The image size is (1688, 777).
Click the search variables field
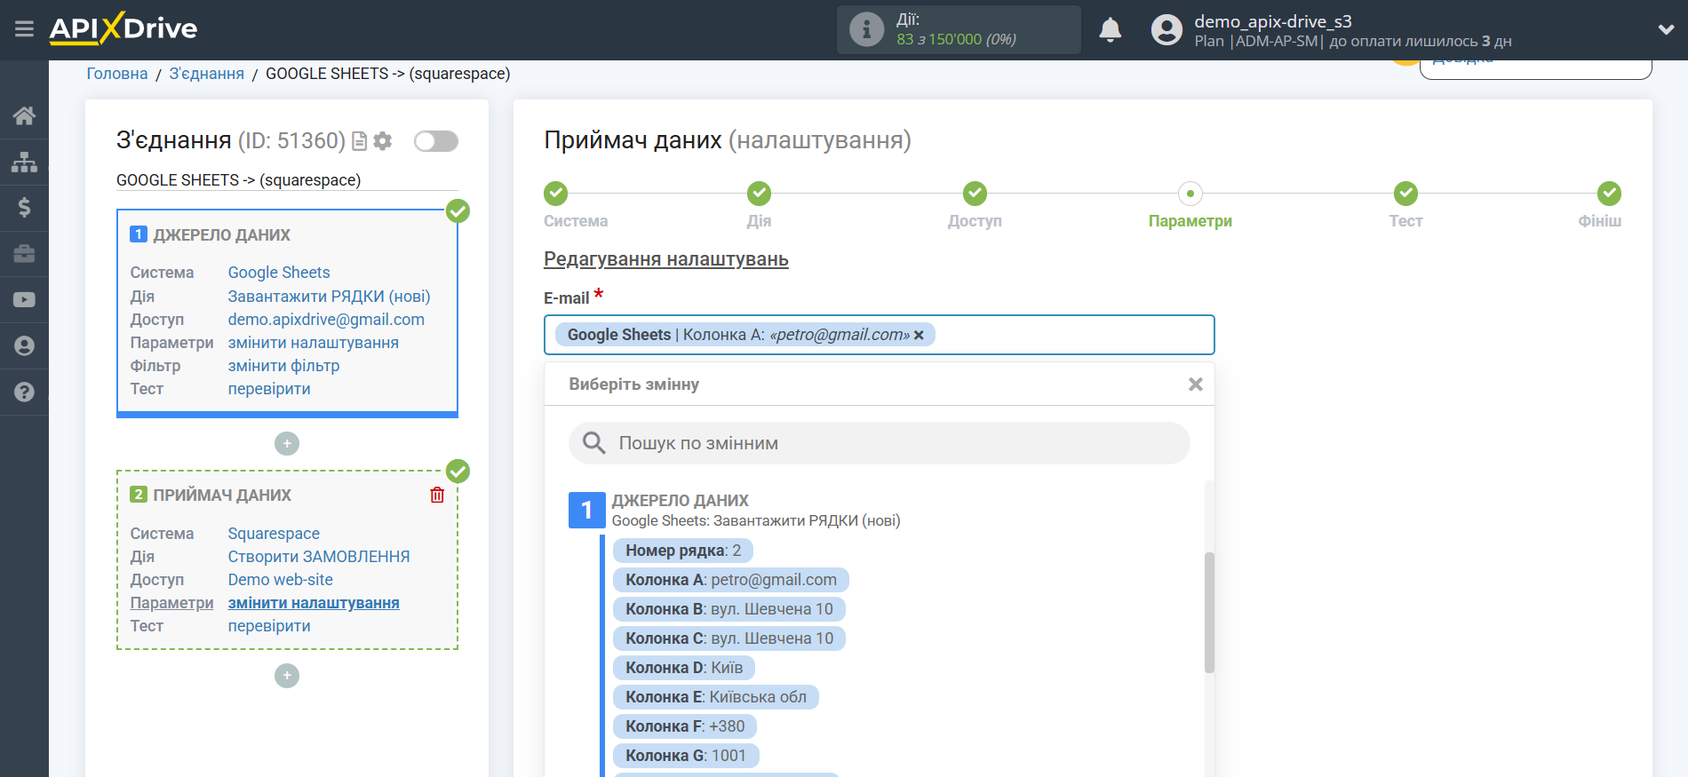(880, 443)
